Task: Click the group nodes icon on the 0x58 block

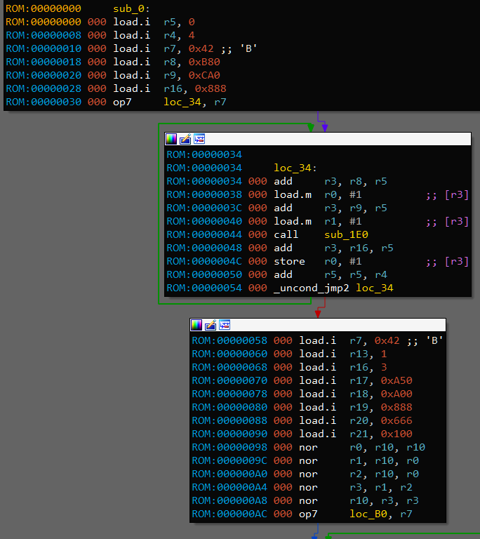Action: 225,325
